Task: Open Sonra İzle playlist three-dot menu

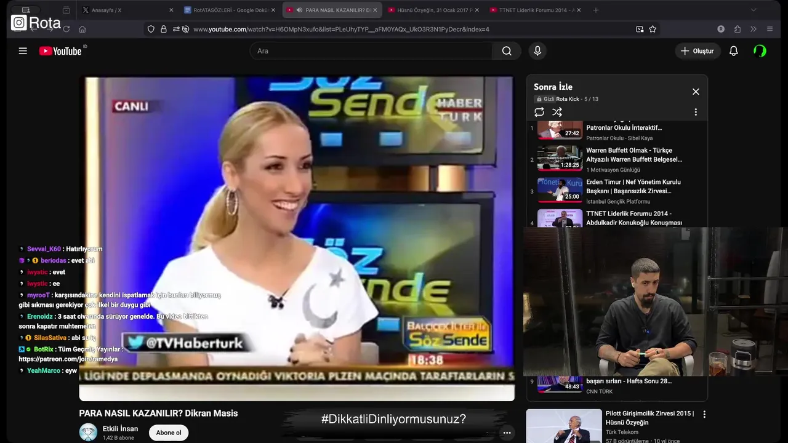Action: 696,112
